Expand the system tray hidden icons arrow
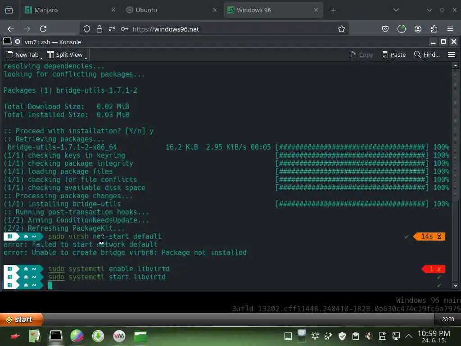 click(x=409, y=336)
